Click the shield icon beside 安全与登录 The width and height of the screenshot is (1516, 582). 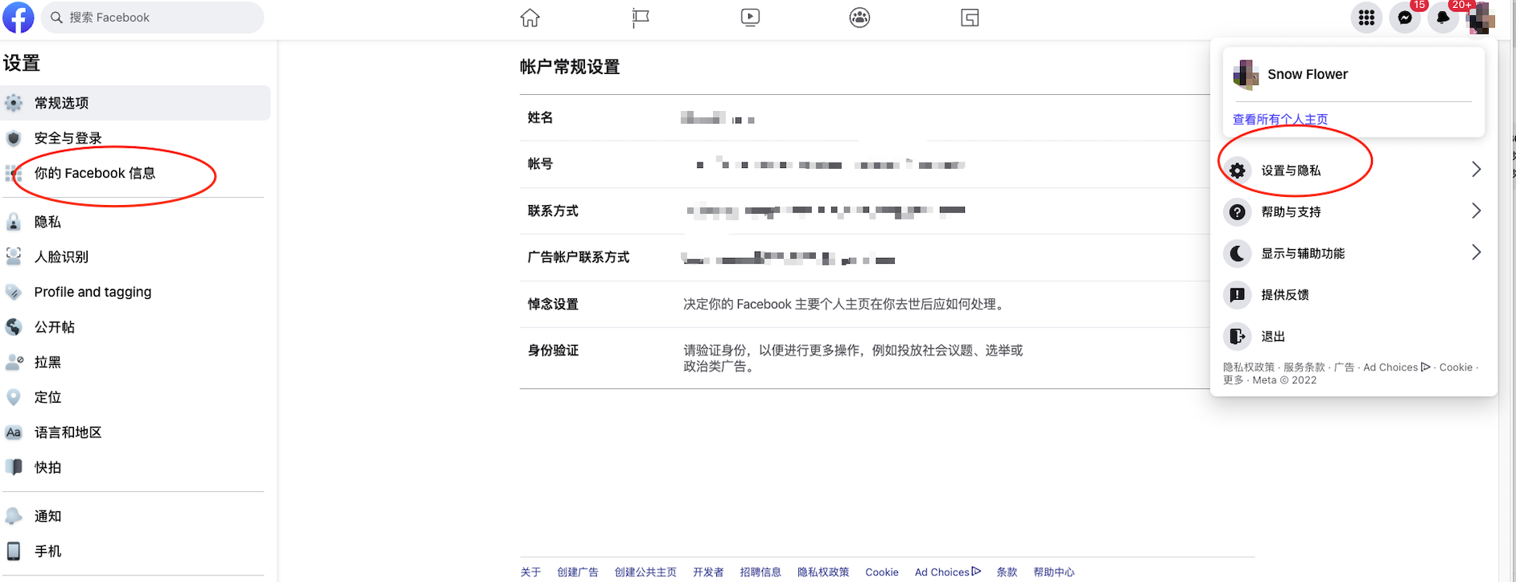[14, 138]
